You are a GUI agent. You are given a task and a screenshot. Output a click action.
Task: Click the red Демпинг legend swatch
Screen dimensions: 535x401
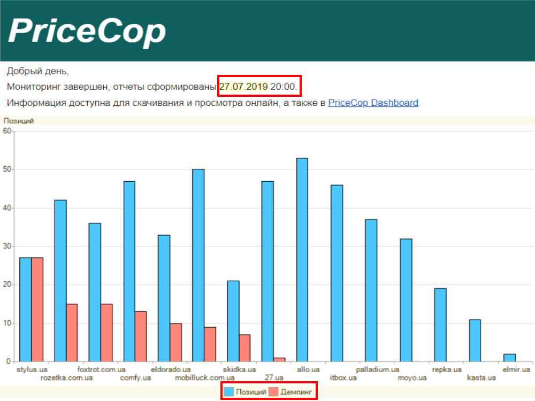pyautogui.click(x=273, y=392)
